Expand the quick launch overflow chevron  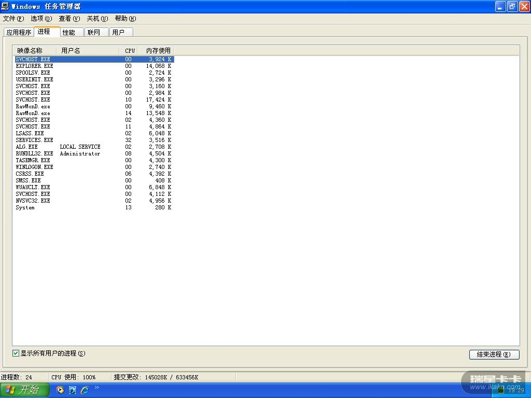pos(97,388)
